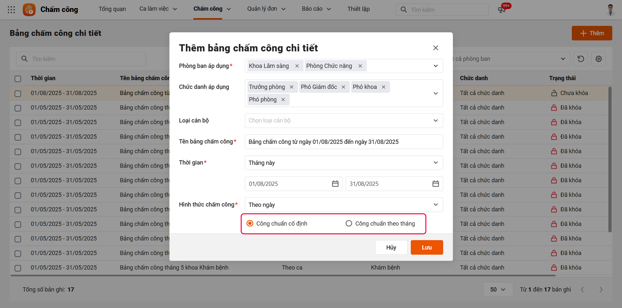The width and height of the screenshot is (622, 308).
Task: Click the refresh table icon
Action: click(581, 59)
